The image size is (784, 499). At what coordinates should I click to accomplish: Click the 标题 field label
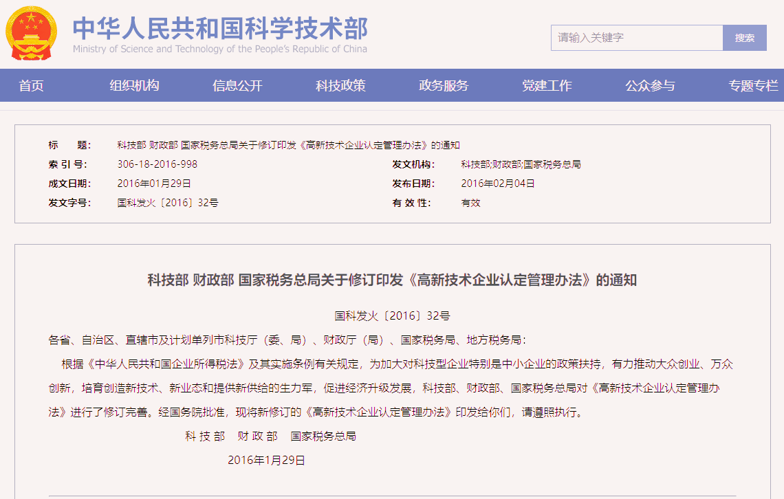click(x=69, y=145)
